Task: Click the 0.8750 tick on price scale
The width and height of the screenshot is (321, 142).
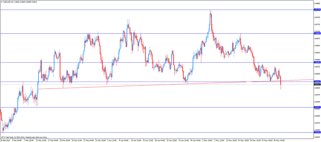Action: pos(317,17)
